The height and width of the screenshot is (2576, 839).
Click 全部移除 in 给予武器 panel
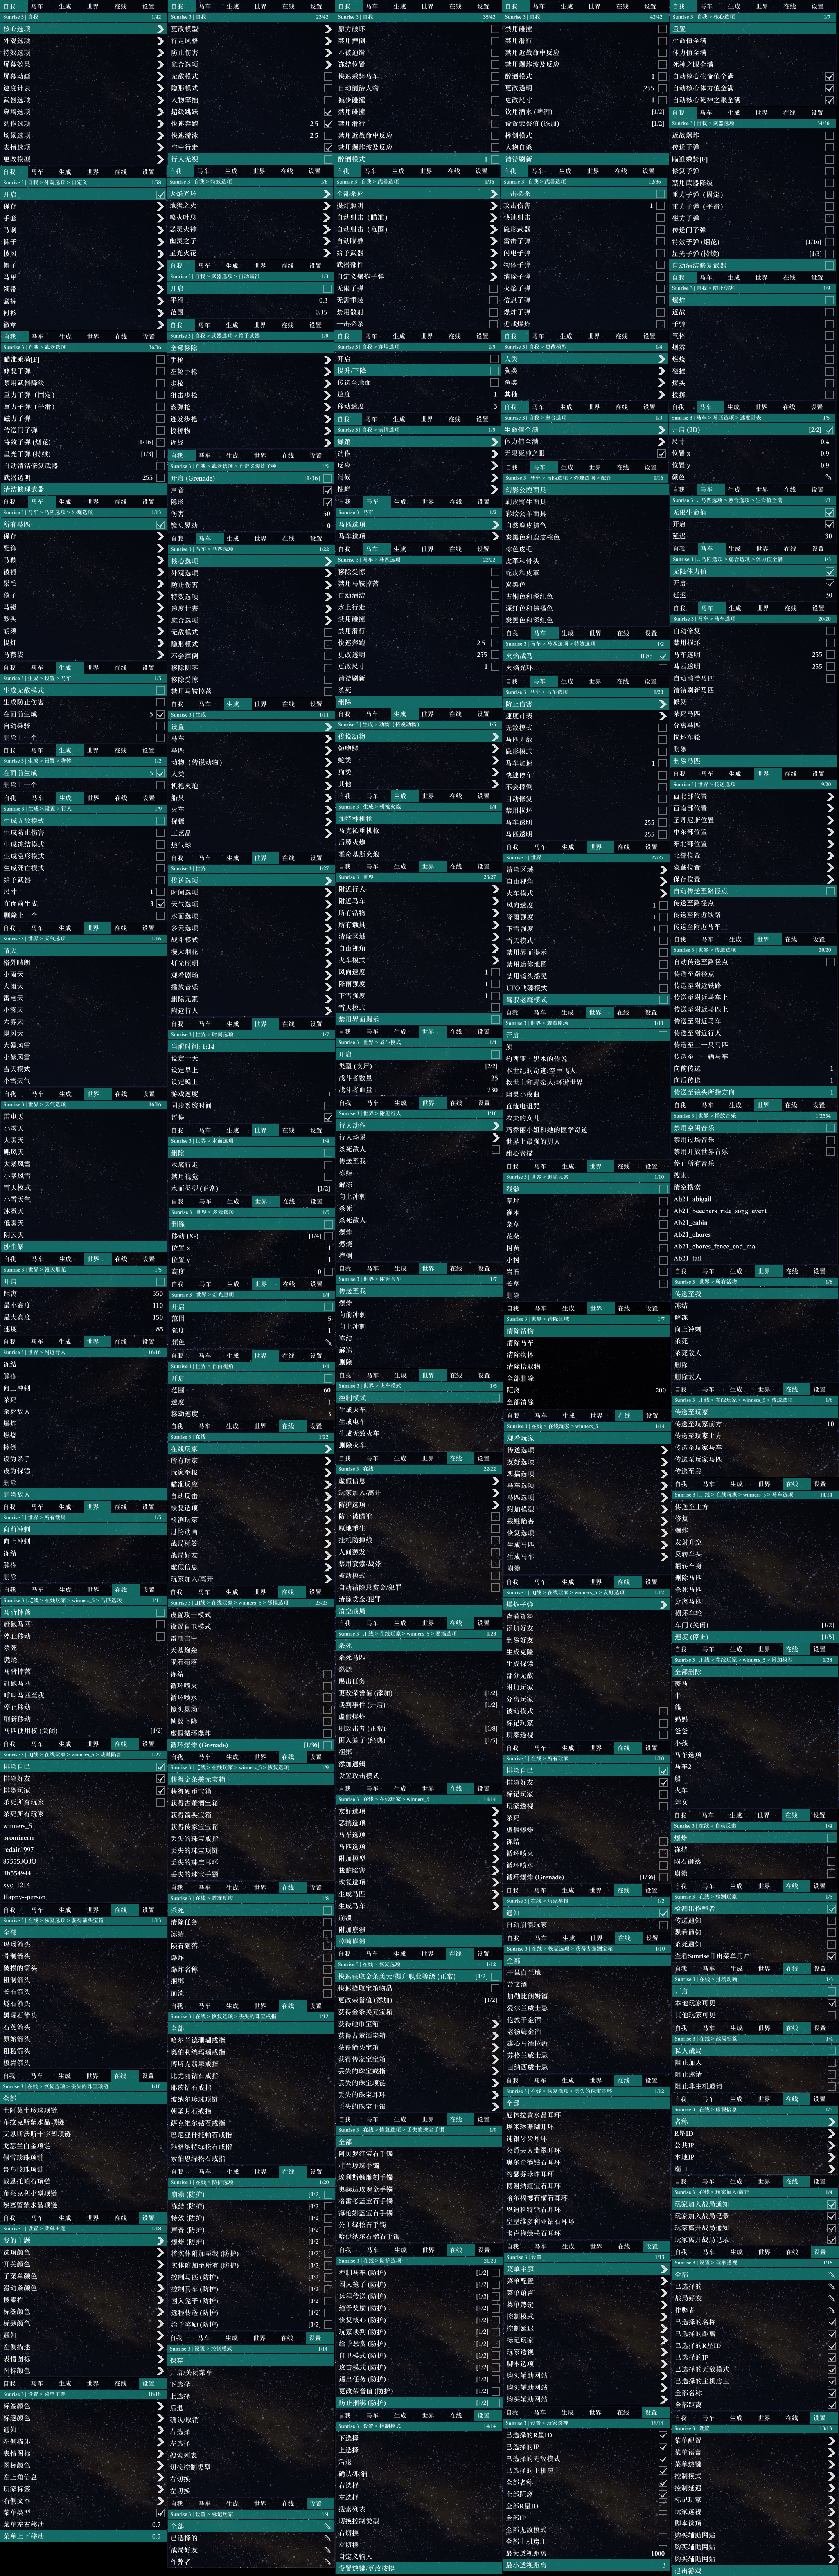point(251,347)
